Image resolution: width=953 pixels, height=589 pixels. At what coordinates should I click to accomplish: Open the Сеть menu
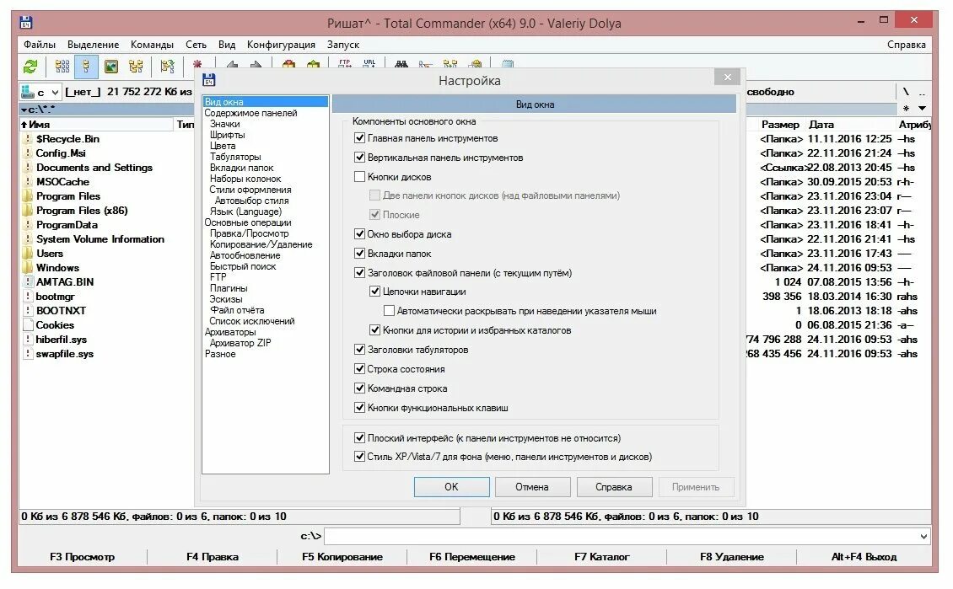click(196, 45)
